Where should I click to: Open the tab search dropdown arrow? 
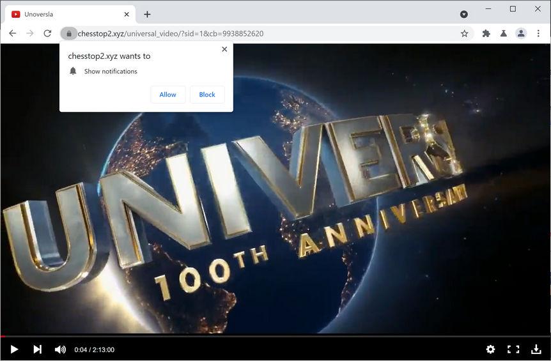(x=464, y=14)
